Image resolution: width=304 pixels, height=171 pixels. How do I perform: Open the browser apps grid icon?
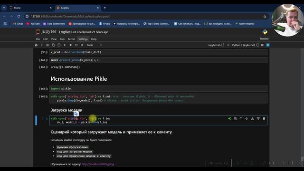[5, 24]
